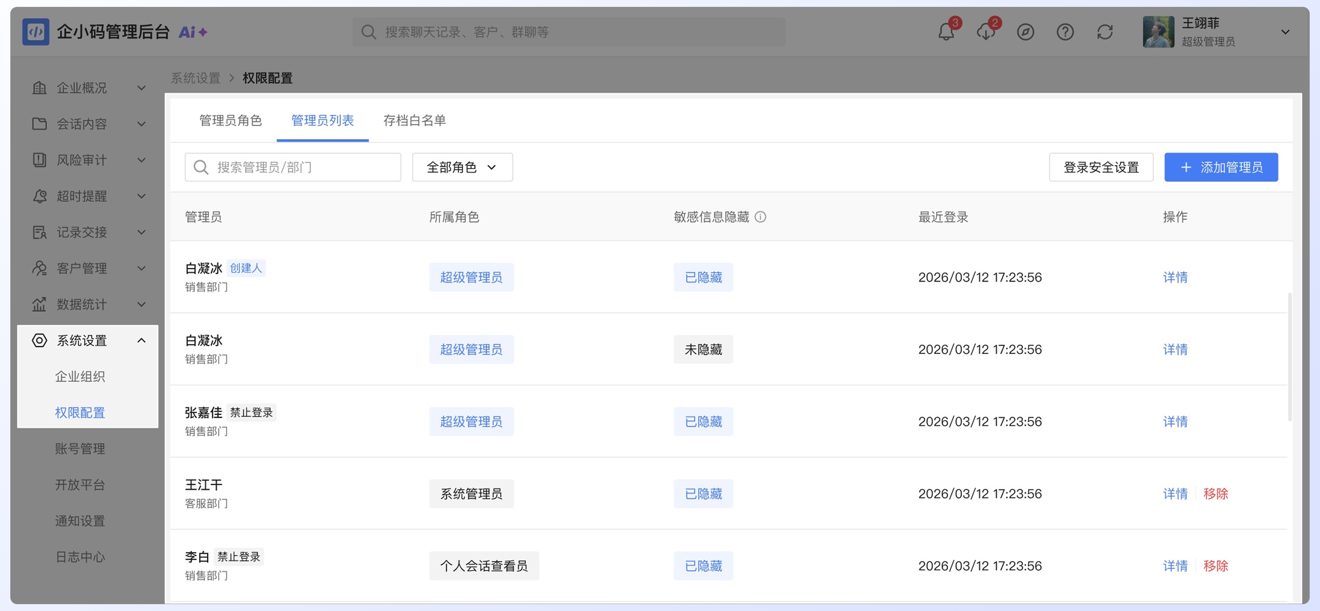This screenshot has height=611, width=1320.
Task: Click the 添加管理员 button
Action: coord(1221,167)
